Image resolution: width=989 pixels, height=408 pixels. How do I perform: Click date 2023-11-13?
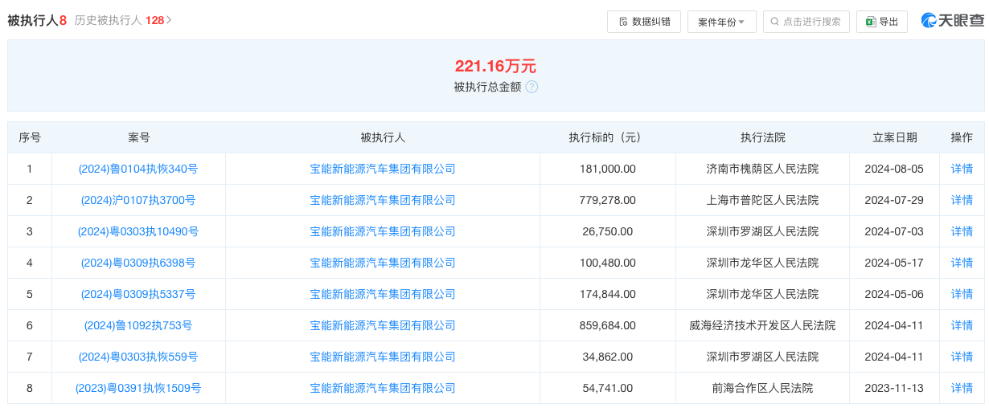click(x=895, y=388)
